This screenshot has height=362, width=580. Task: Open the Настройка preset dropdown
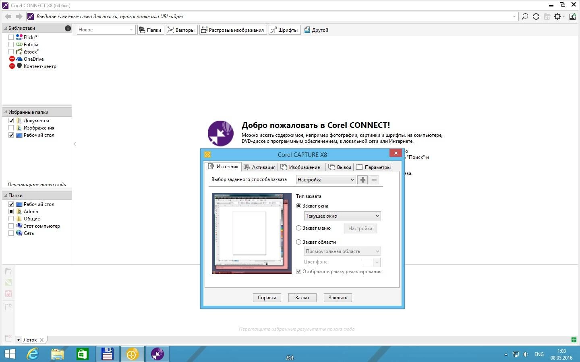(325, 180)
